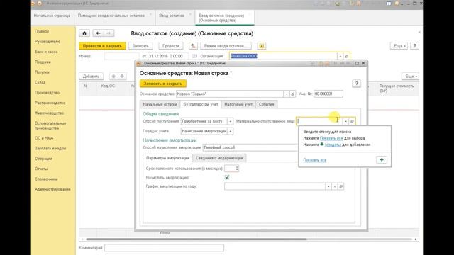Click the horizontal scrollbar under the table

pos(196,239)
